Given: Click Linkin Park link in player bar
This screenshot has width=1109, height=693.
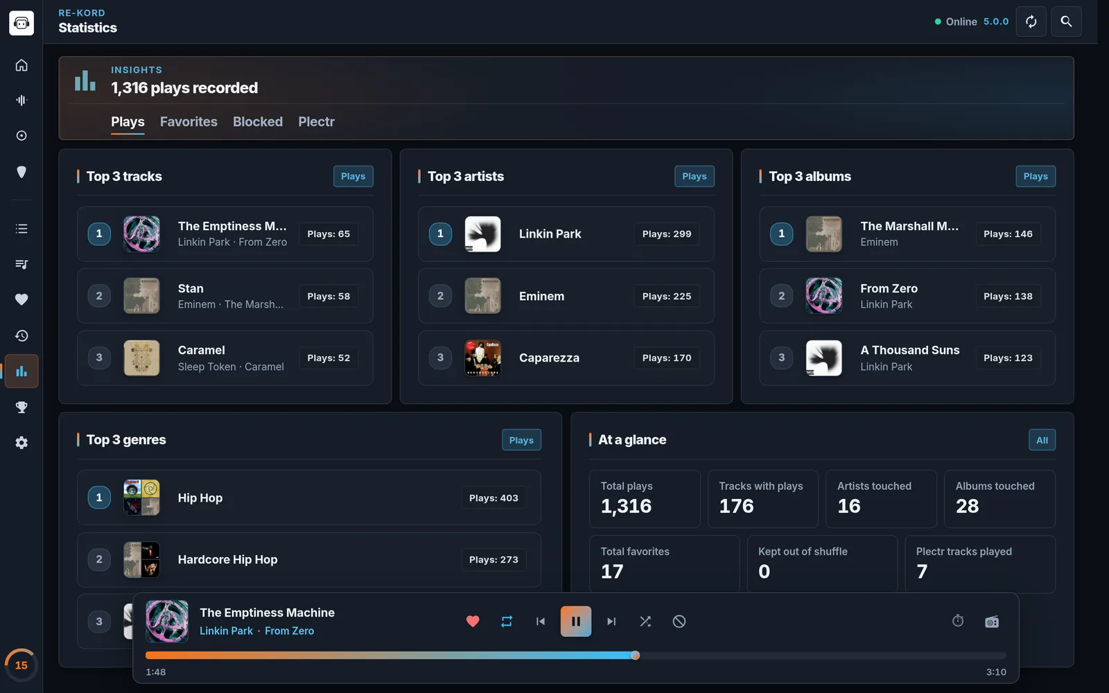Looking at the screenshot, I should (226, 631).
